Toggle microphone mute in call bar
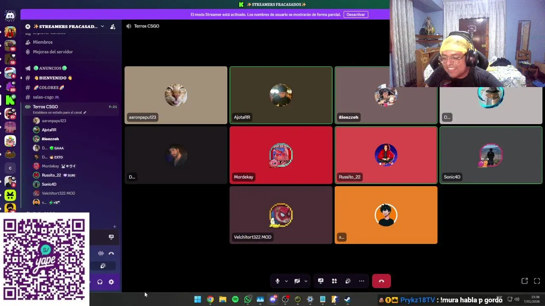 point(278,281)
